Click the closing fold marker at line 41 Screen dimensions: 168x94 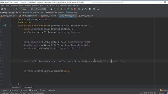click(x=11, y=84)
